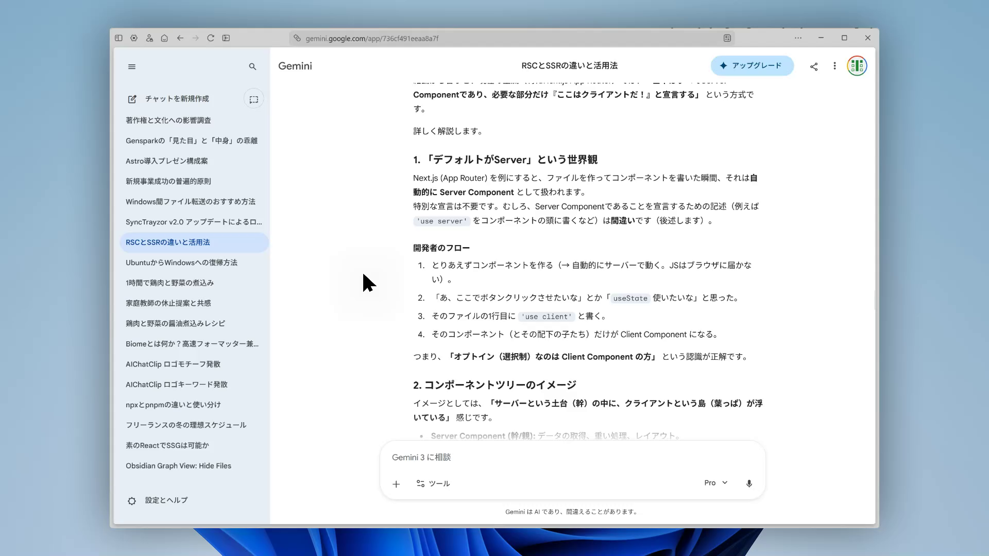Click the 'use client' code snippet
Viewport: 989px width, 556px height.
point(546,317)
